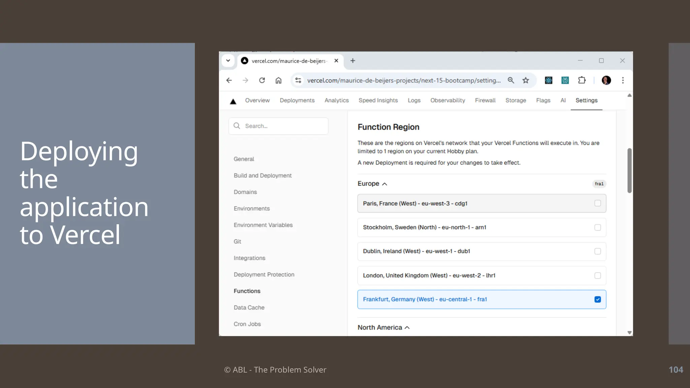The width and height of the screenshot is (690, 388).
Task: Click the browser back arrow
Action: (229, 80)
